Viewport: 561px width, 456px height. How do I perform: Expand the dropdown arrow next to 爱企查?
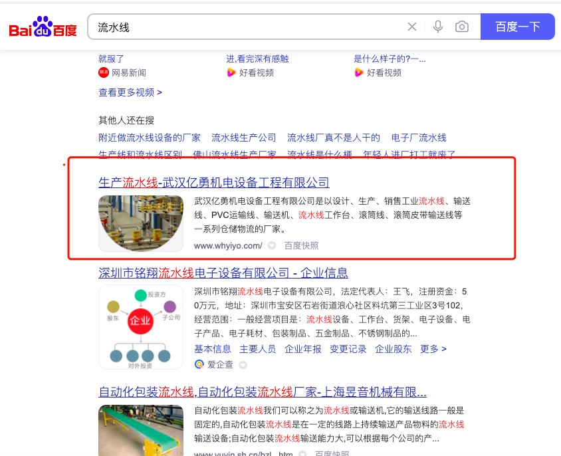tap(243, 365)
